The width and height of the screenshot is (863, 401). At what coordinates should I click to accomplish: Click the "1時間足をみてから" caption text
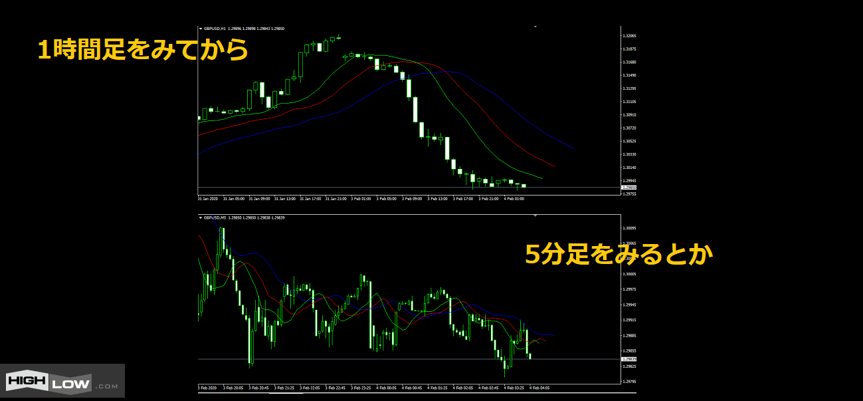tap(142, 50)
